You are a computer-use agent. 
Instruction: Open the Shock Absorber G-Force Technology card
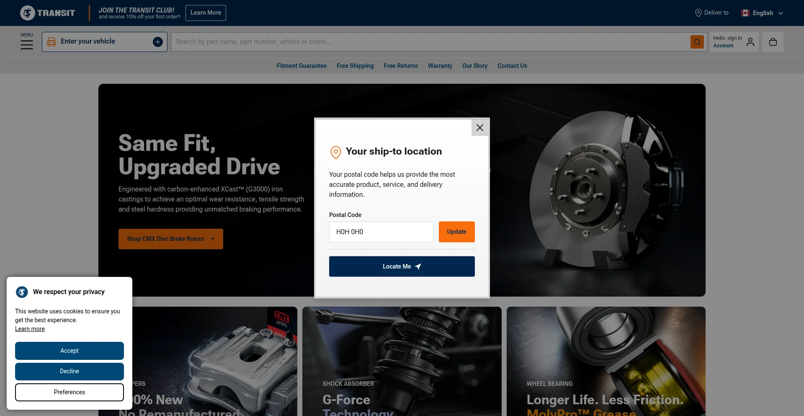click(402, 361)
